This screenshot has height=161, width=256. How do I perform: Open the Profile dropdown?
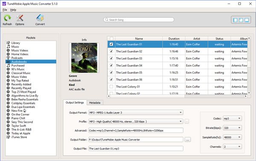(x=136, y=121)
